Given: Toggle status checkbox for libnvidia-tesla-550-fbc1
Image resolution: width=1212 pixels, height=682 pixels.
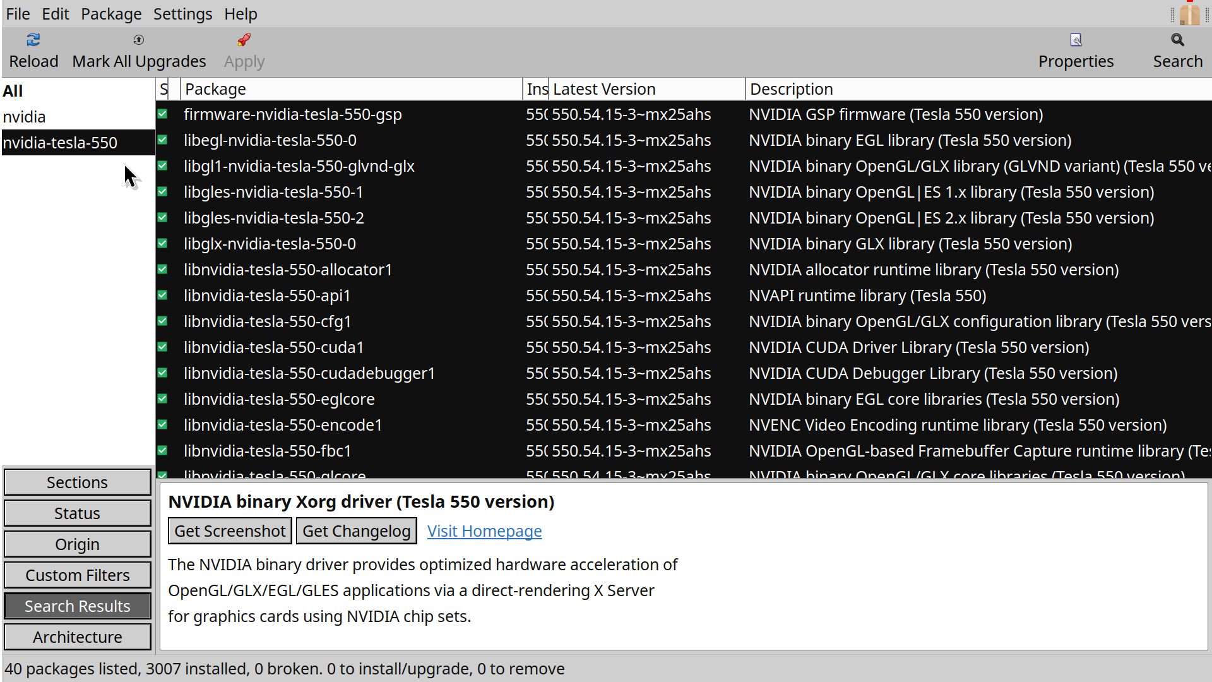Looking at the screenshot, I should coord(163,451).
